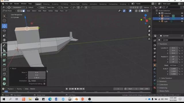The height and width of the screenshot is (103, 184).
Task: Open the Orientation Default dropdown
Action: point(32,7)
